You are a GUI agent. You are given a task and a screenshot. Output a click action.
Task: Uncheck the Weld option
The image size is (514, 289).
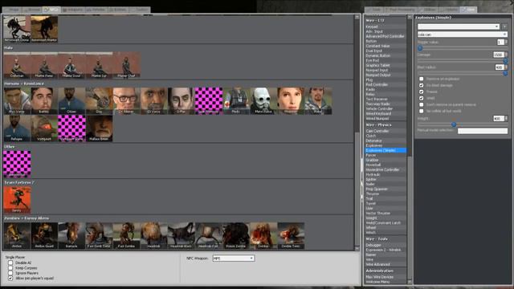pyautogui.click(x=421, y=98)
